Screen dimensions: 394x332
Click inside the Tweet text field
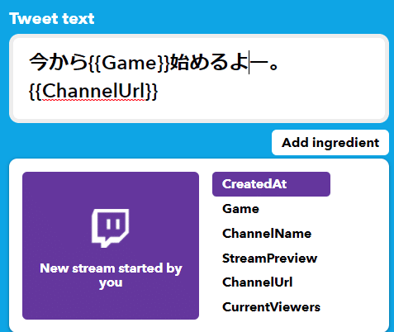[199, 78]
